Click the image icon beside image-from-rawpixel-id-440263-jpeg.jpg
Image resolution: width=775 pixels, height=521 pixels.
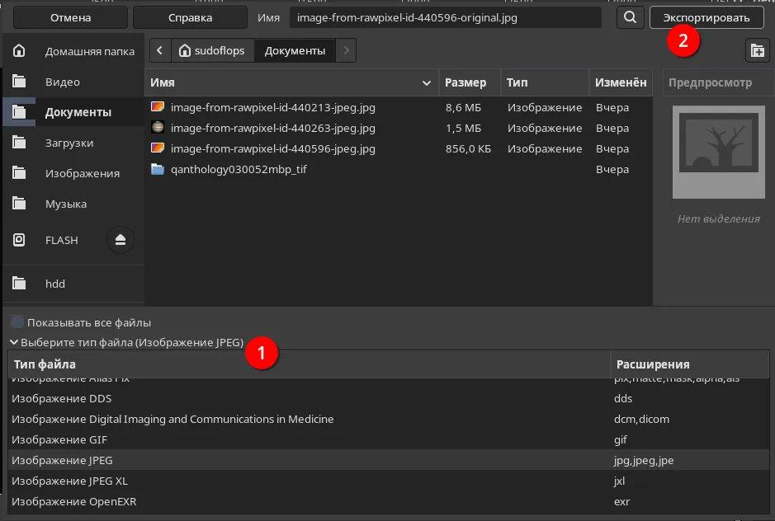[158, 128]
